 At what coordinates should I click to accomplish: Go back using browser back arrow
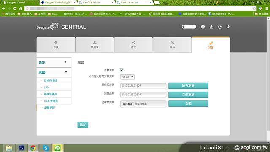tap(3, 8)
